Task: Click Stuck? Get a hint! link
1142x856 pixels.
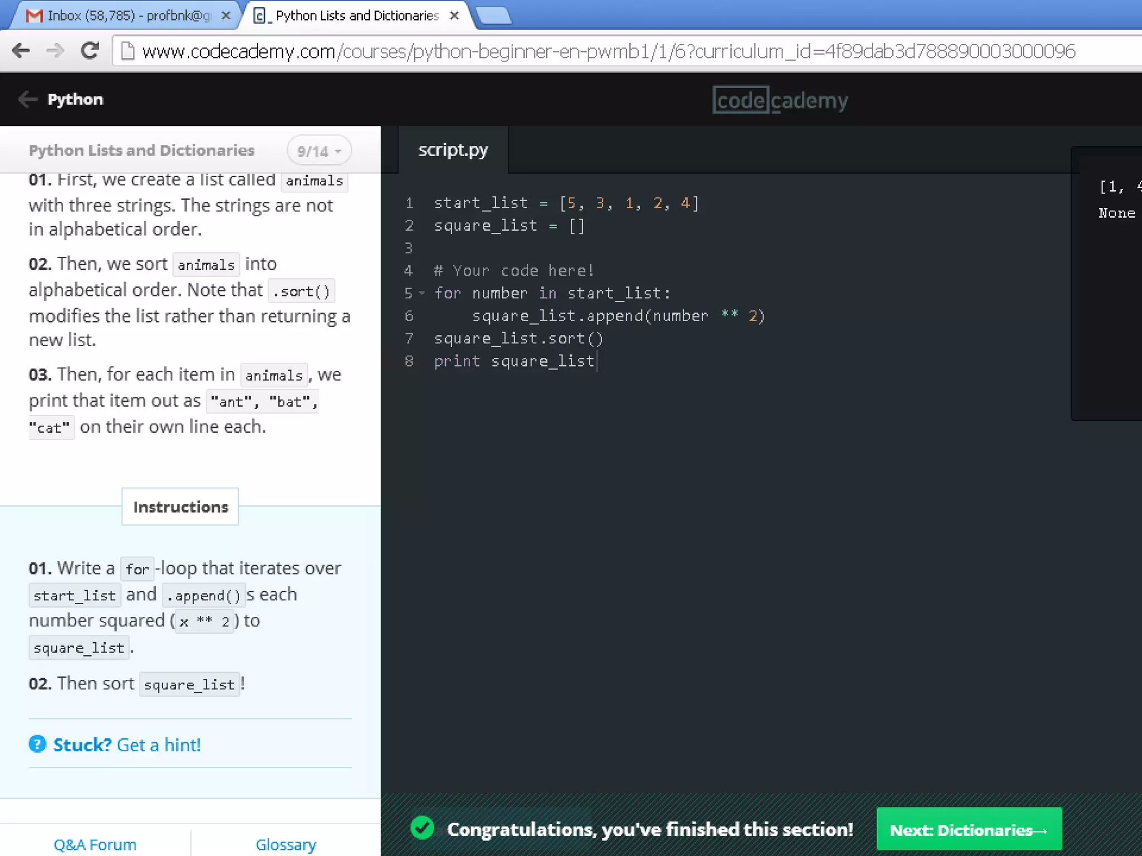Action: tap(127, 745)
